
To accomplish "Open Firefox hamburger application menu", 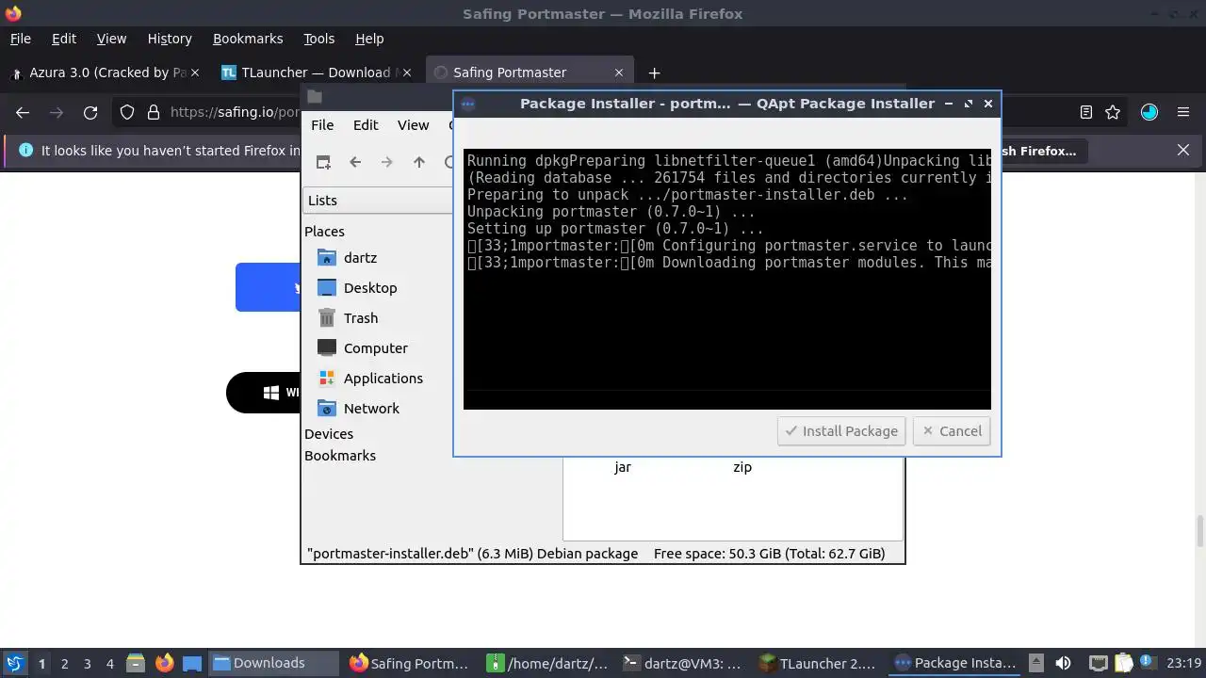I will point(1183,112).
